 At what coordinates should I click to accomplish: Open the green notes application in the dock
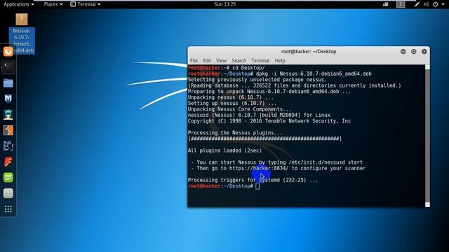[x=8, y=177]
